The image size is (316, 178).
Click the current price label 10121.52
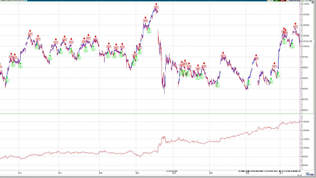coord(307,41)
